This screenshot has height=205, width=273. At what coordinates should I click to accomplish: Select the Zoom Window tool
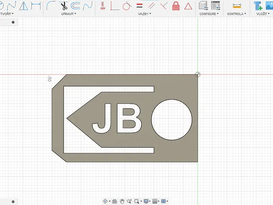[x=136, y=201]
